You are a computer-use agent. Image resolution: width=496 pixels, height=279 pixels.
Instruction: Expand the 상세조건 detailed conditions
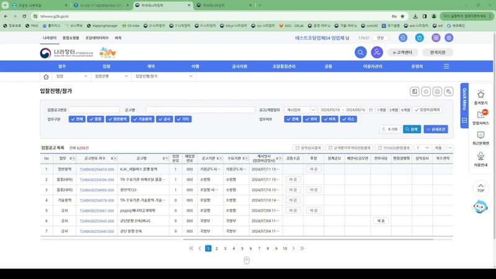pos(436,129)
